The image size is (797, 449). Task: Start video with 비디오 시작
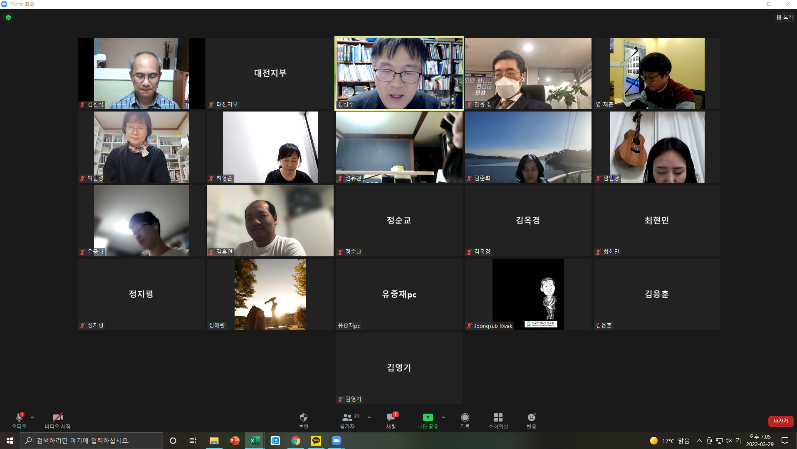point(57,421)
